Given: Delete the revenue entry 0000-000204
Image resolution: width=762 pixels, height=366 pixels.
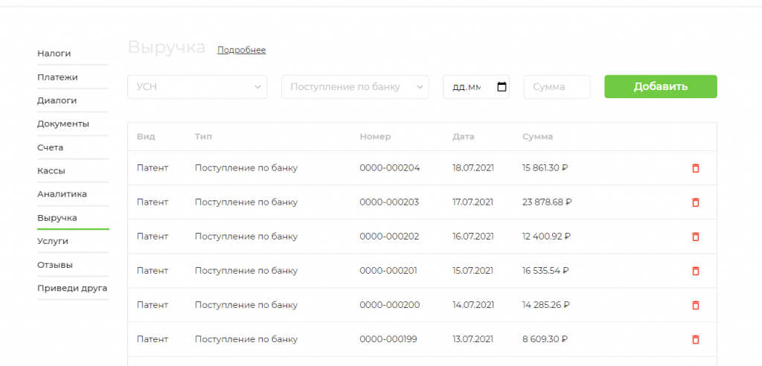Looking at the screenshot, I should (x=696, y=168).
